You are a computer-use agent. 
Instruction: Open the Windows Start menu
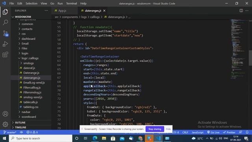[x=4, y=138]
